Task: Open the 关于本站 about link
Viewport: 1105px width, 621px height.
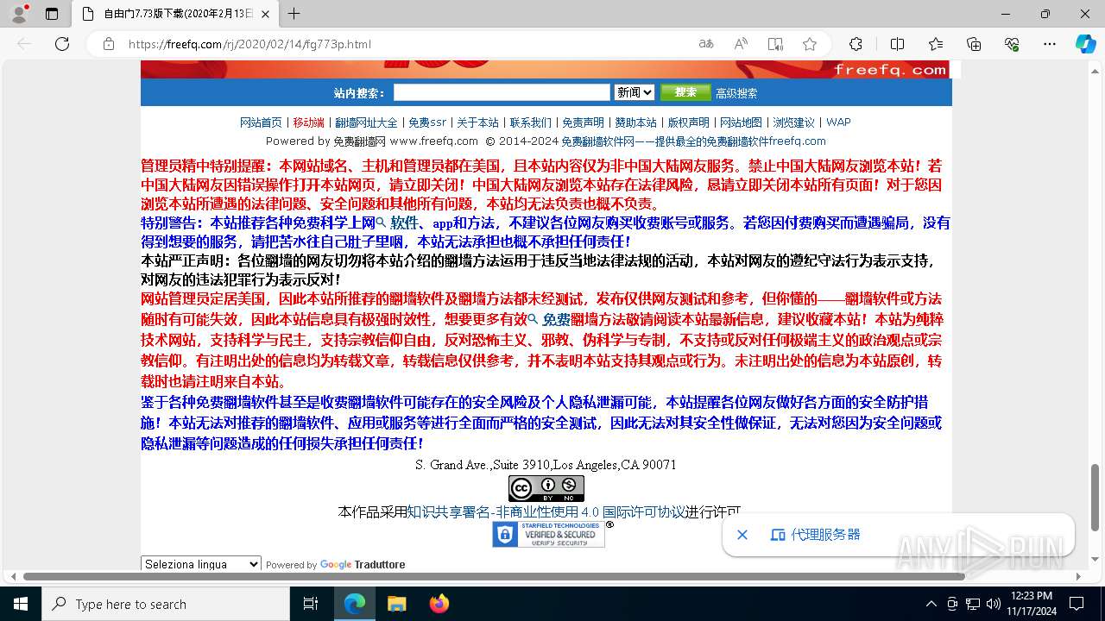Action: [x=477, y=122]
